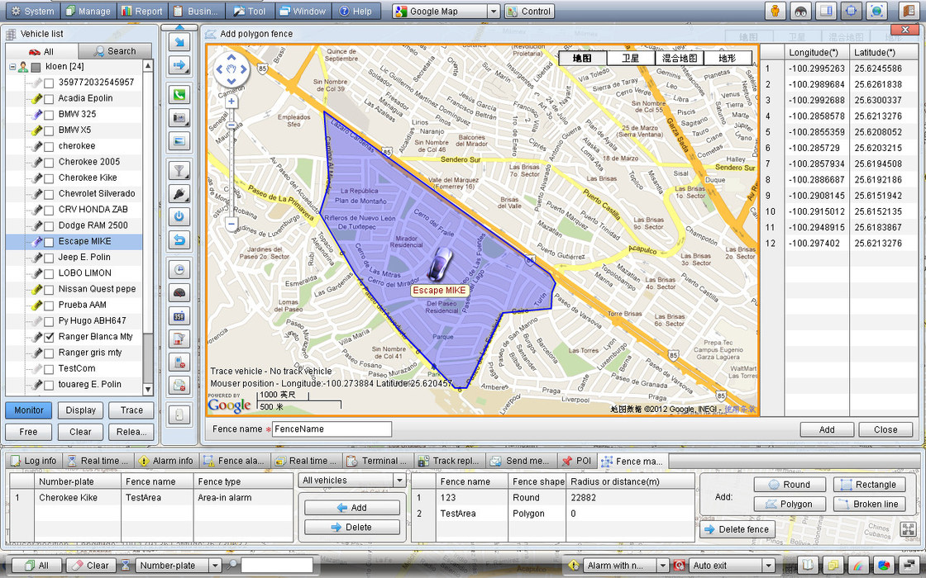This screenshot has width=926, height=578.
Task: Collapse the kloen [24] tree group
Action: pos(12,67)
